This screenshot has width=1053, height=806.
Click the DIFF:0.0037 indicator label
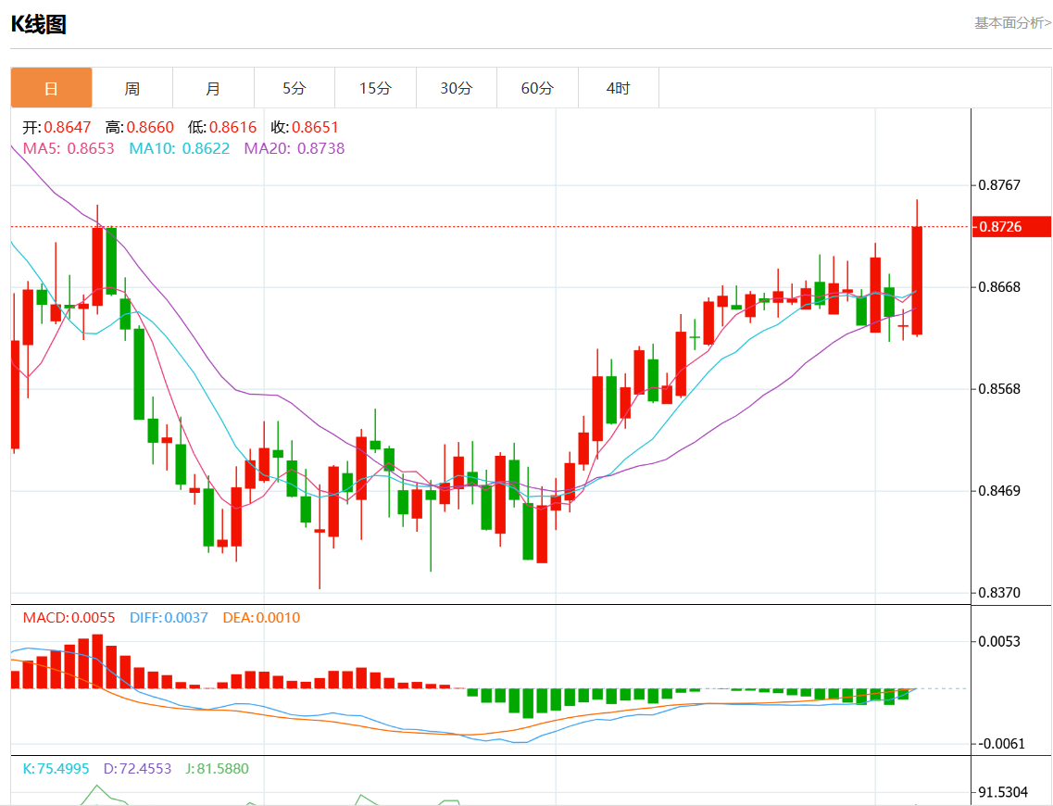(x=169, y=617)
